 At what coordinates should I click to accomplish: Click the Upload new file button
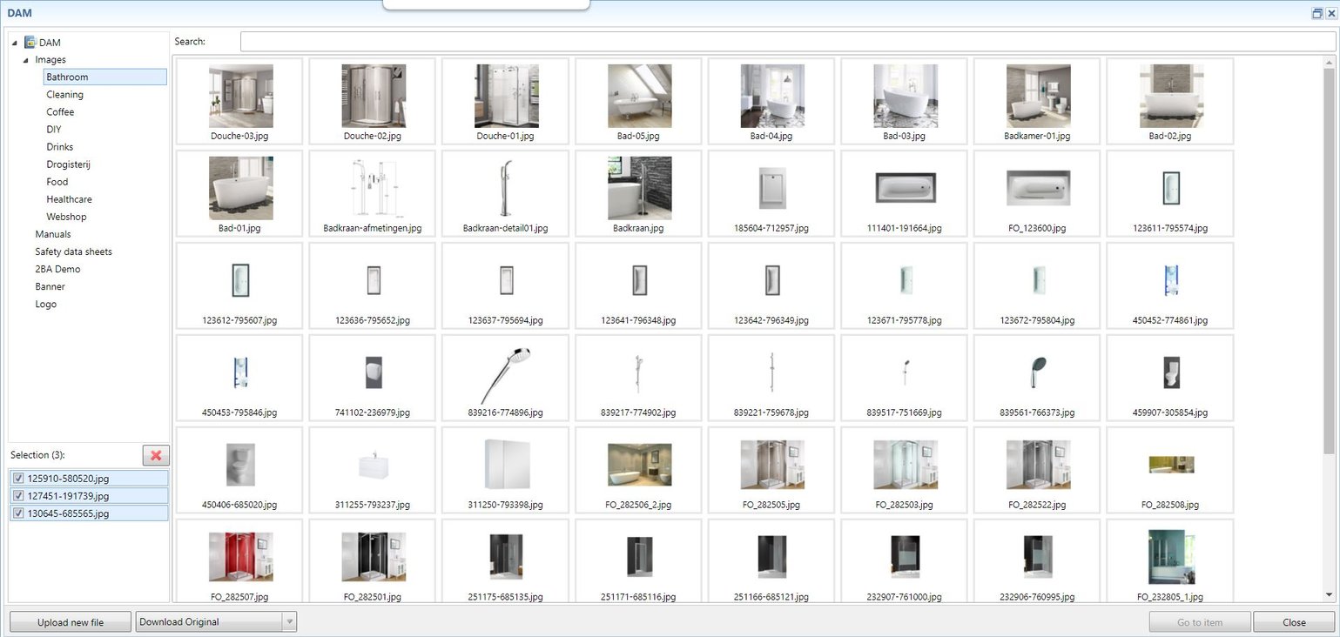click(x=70, y=622)
